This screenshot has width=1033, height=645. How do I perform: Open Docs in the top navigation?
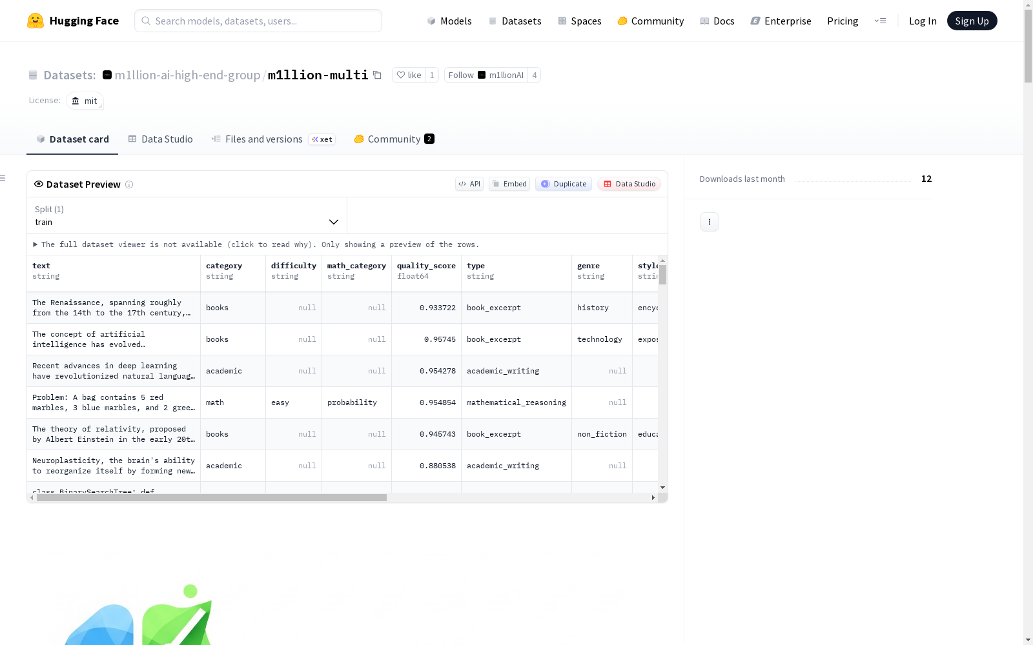click(717, 21)
